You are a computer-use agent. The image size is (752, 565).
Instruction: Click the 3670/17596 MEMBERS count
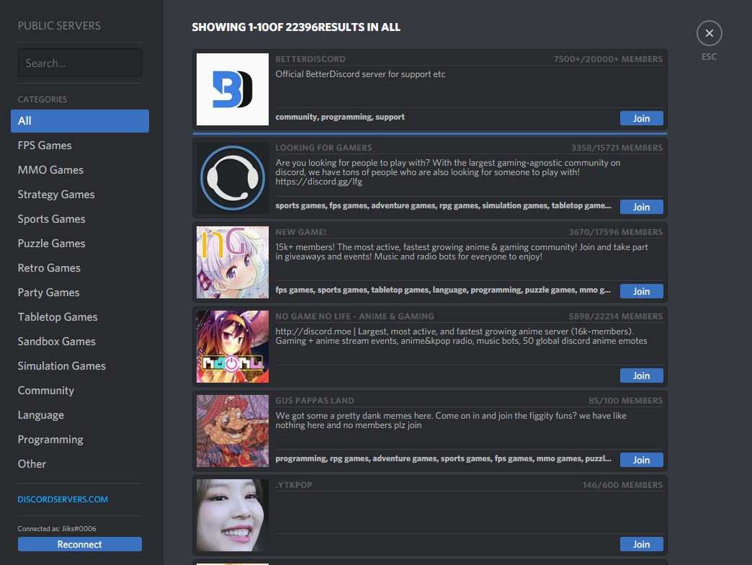coord(616,232)
